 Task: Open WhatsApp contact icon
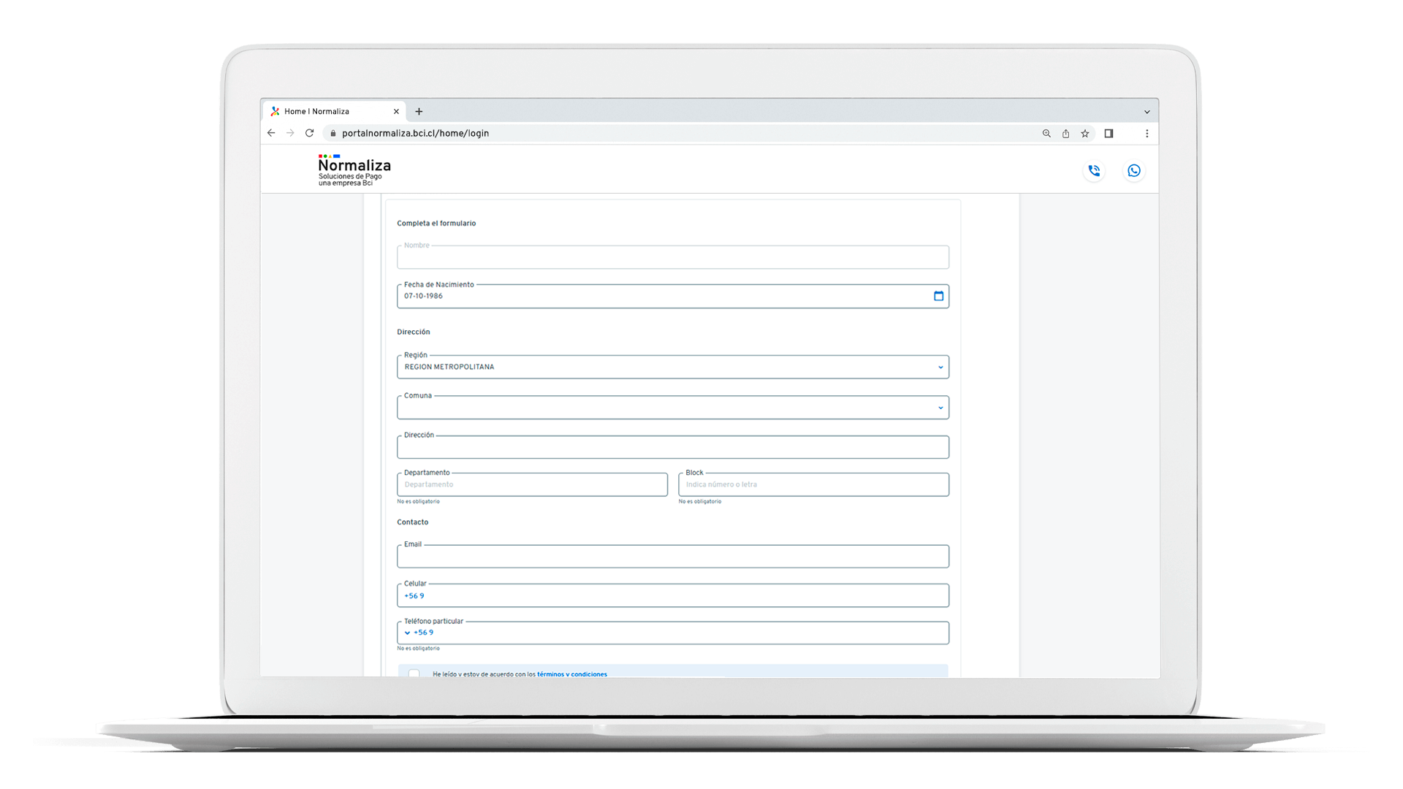[x=1133, y=171]
